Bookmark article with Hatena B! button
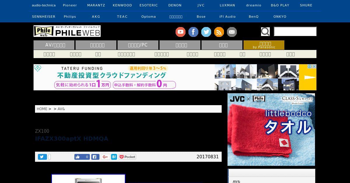 (x=114, y=157)
